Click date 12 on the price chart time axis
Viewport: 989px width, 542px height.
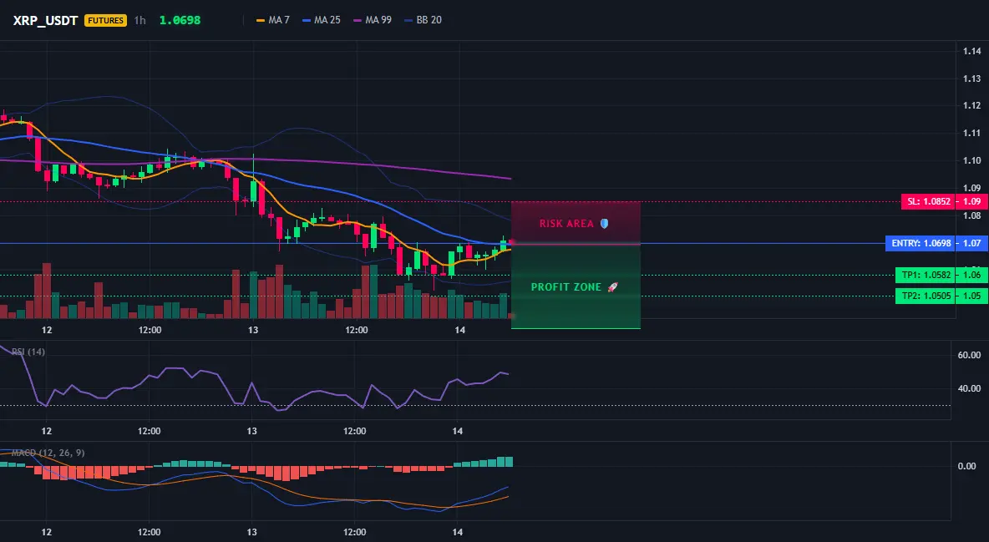(47, 330)
